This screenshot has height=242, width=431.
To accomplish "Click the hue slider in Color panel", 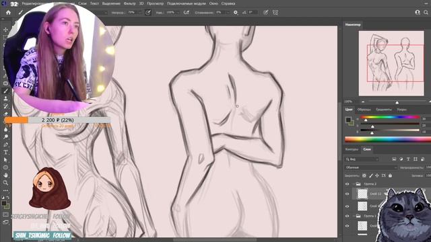I will coord(390,117).
